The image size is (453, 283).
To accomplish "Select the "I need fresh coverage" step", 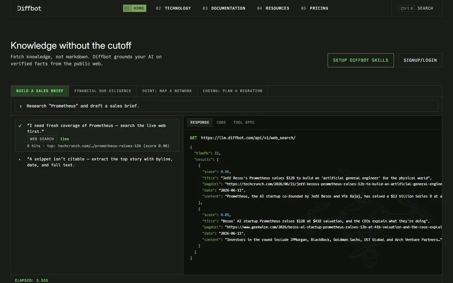I will coord(97,136).
